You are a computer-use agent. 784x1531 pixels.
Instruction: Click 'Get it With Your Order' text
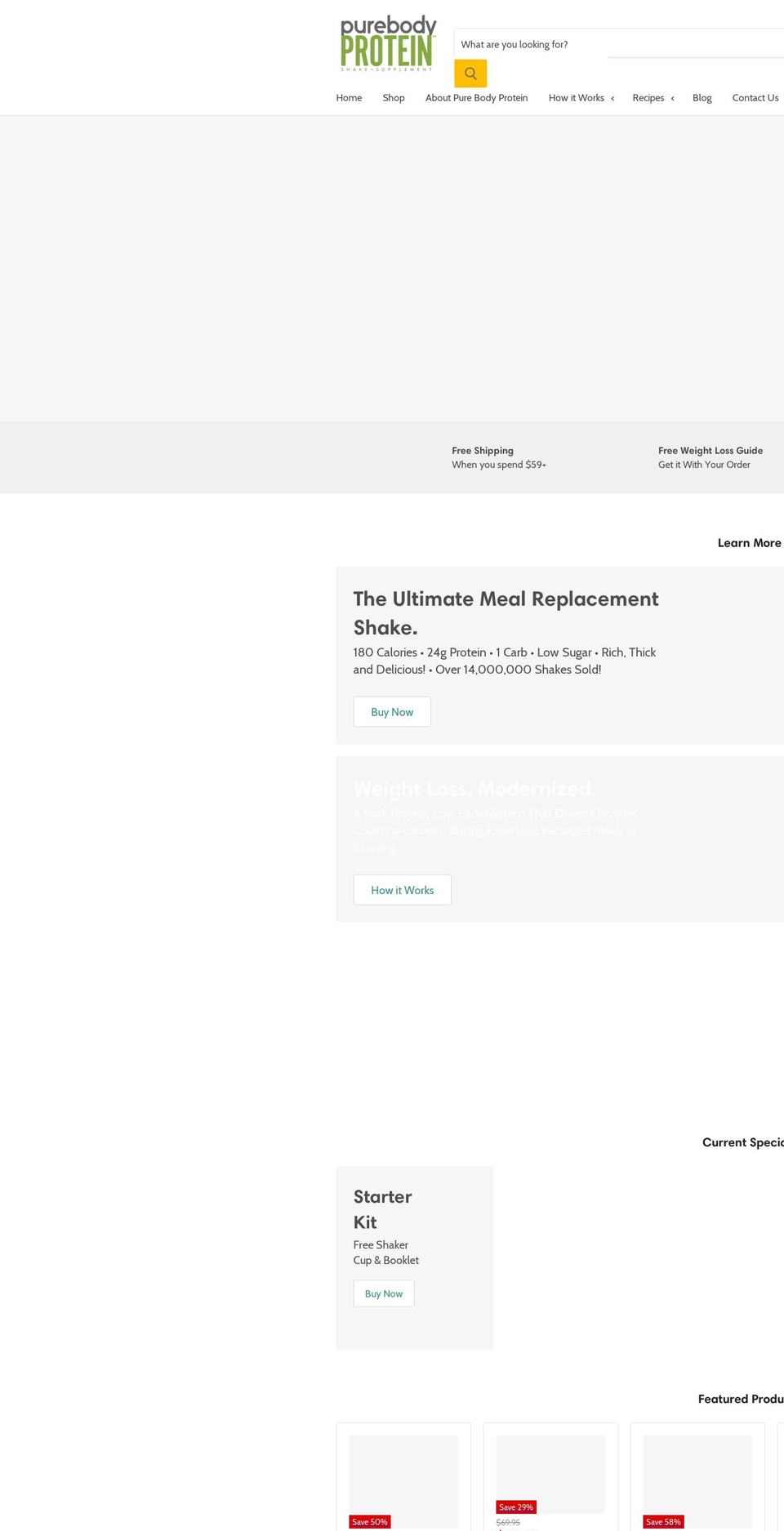(704, 465)
